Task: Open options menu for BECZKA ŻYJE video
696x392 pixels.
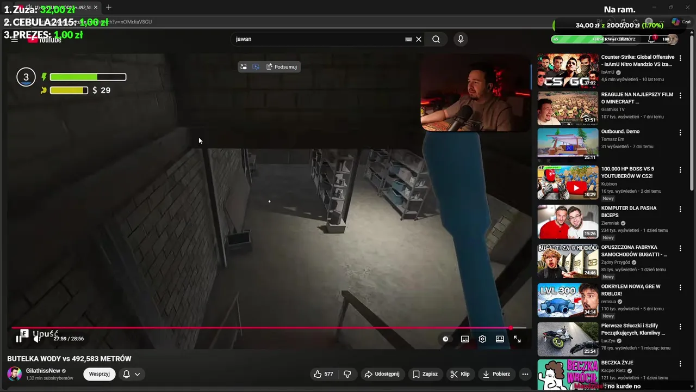Action: 680,364
